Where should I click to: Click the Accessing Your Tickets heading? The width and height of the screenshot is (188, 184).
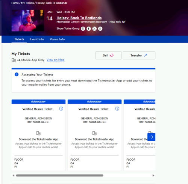tap(37, 75)
